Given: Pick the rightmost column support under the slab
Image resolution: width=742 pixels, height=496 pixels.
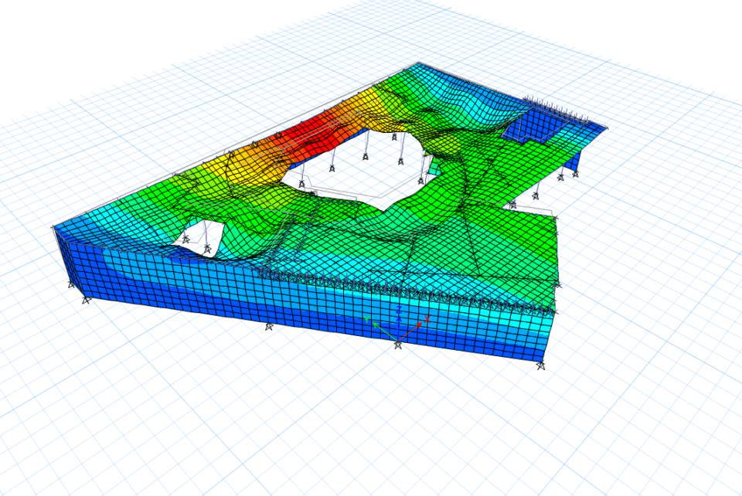Looking at the screenshot, I should point(574,175).
